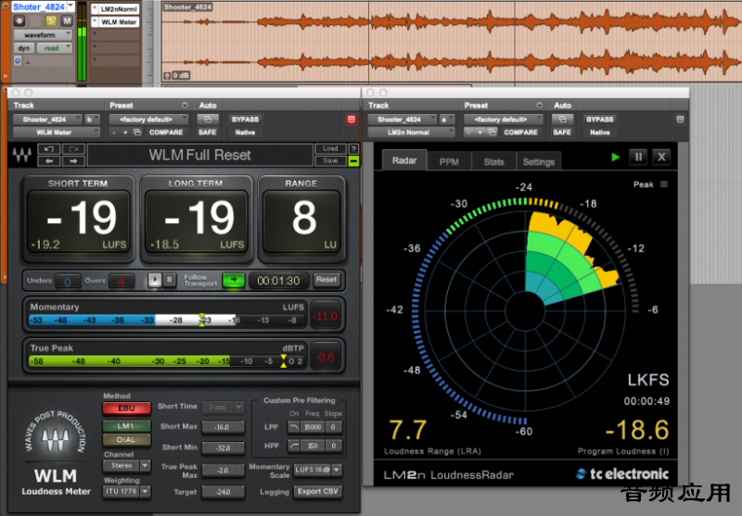The height and width of the screenshot is (516, 742).
Task: Click the WLM redo arrow icon
Action: coord(73,149)
